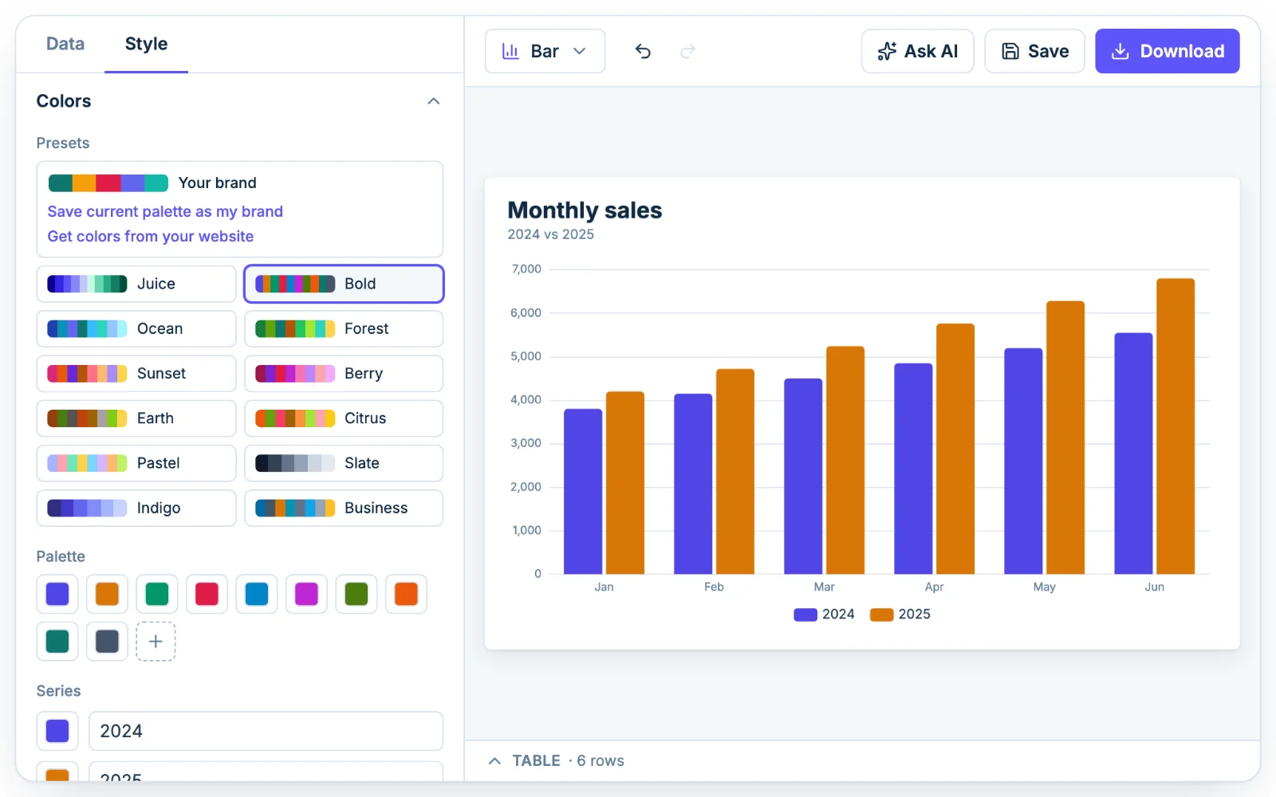Apply the Ocean color preset
The image size is (1276, 797).
pos(136,328)
